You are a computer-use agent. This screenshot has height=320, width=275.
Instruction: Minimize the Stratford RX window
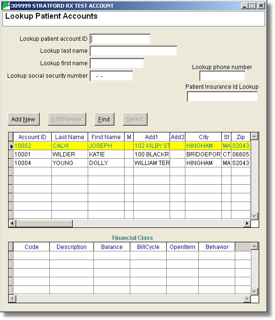[244, 6]
